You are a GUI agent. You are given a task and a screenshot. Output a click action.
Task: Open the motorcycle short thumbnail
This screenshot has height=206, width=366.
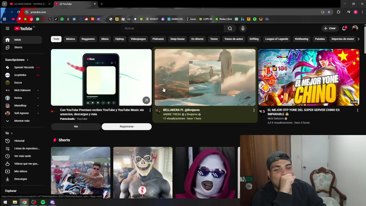tap(81, 173)
